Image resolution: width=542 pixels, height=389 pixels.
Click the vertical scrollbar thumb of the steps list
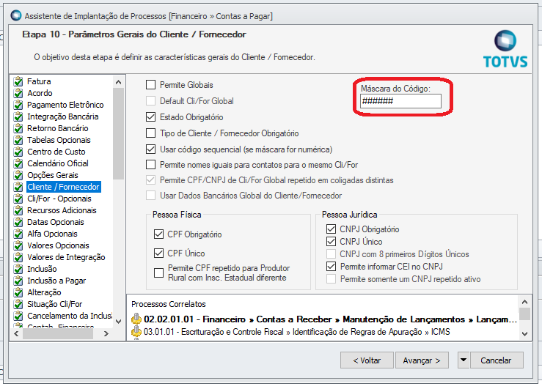118,134
